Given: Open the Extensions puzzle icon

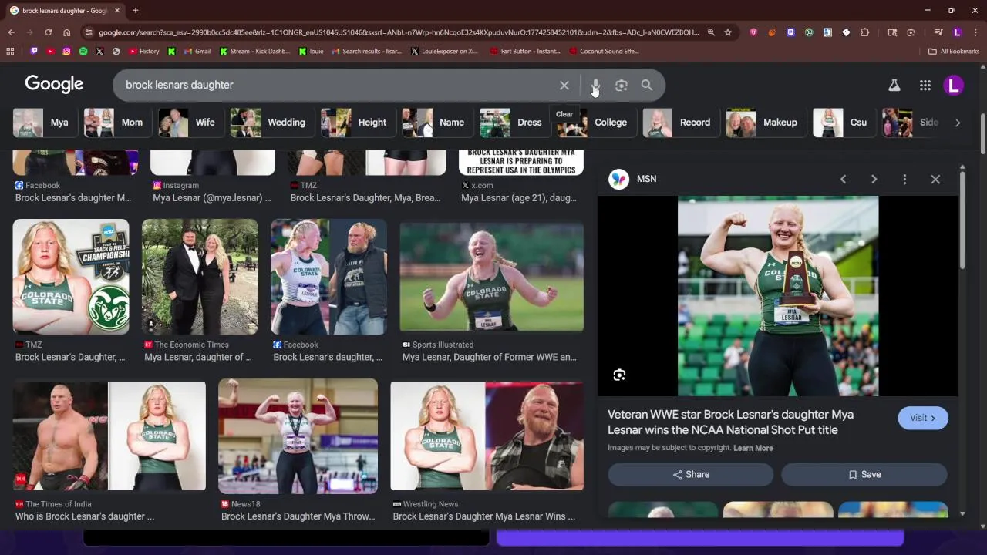Looking at the screenshot, I should pos(864,32).
